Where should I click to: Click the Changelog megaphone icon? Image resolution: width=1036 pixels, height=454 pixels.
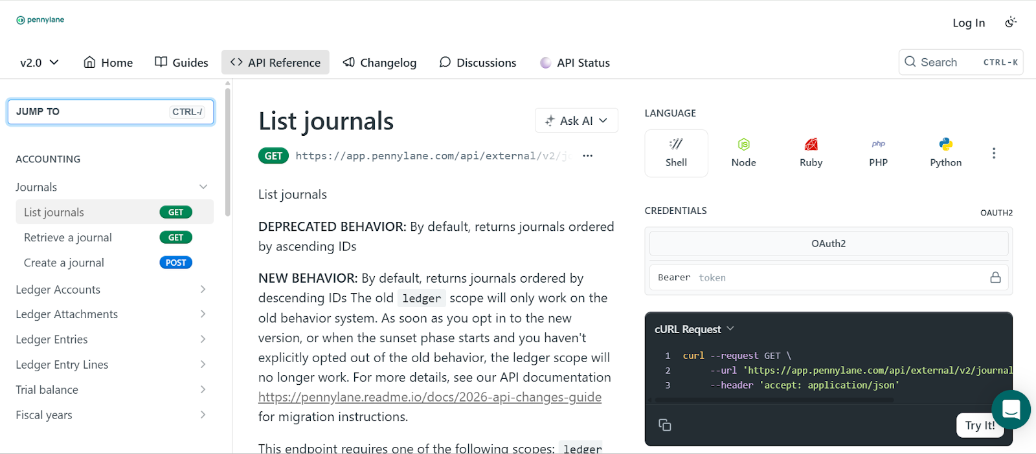[x=348, y=62]
